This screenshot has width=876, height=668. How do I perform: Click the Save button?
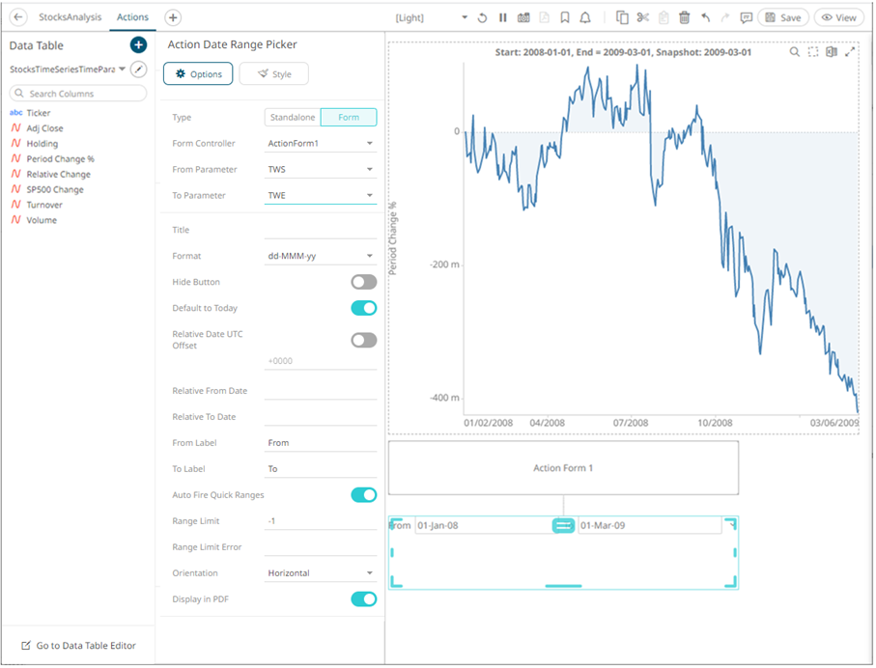click(783, 17)
